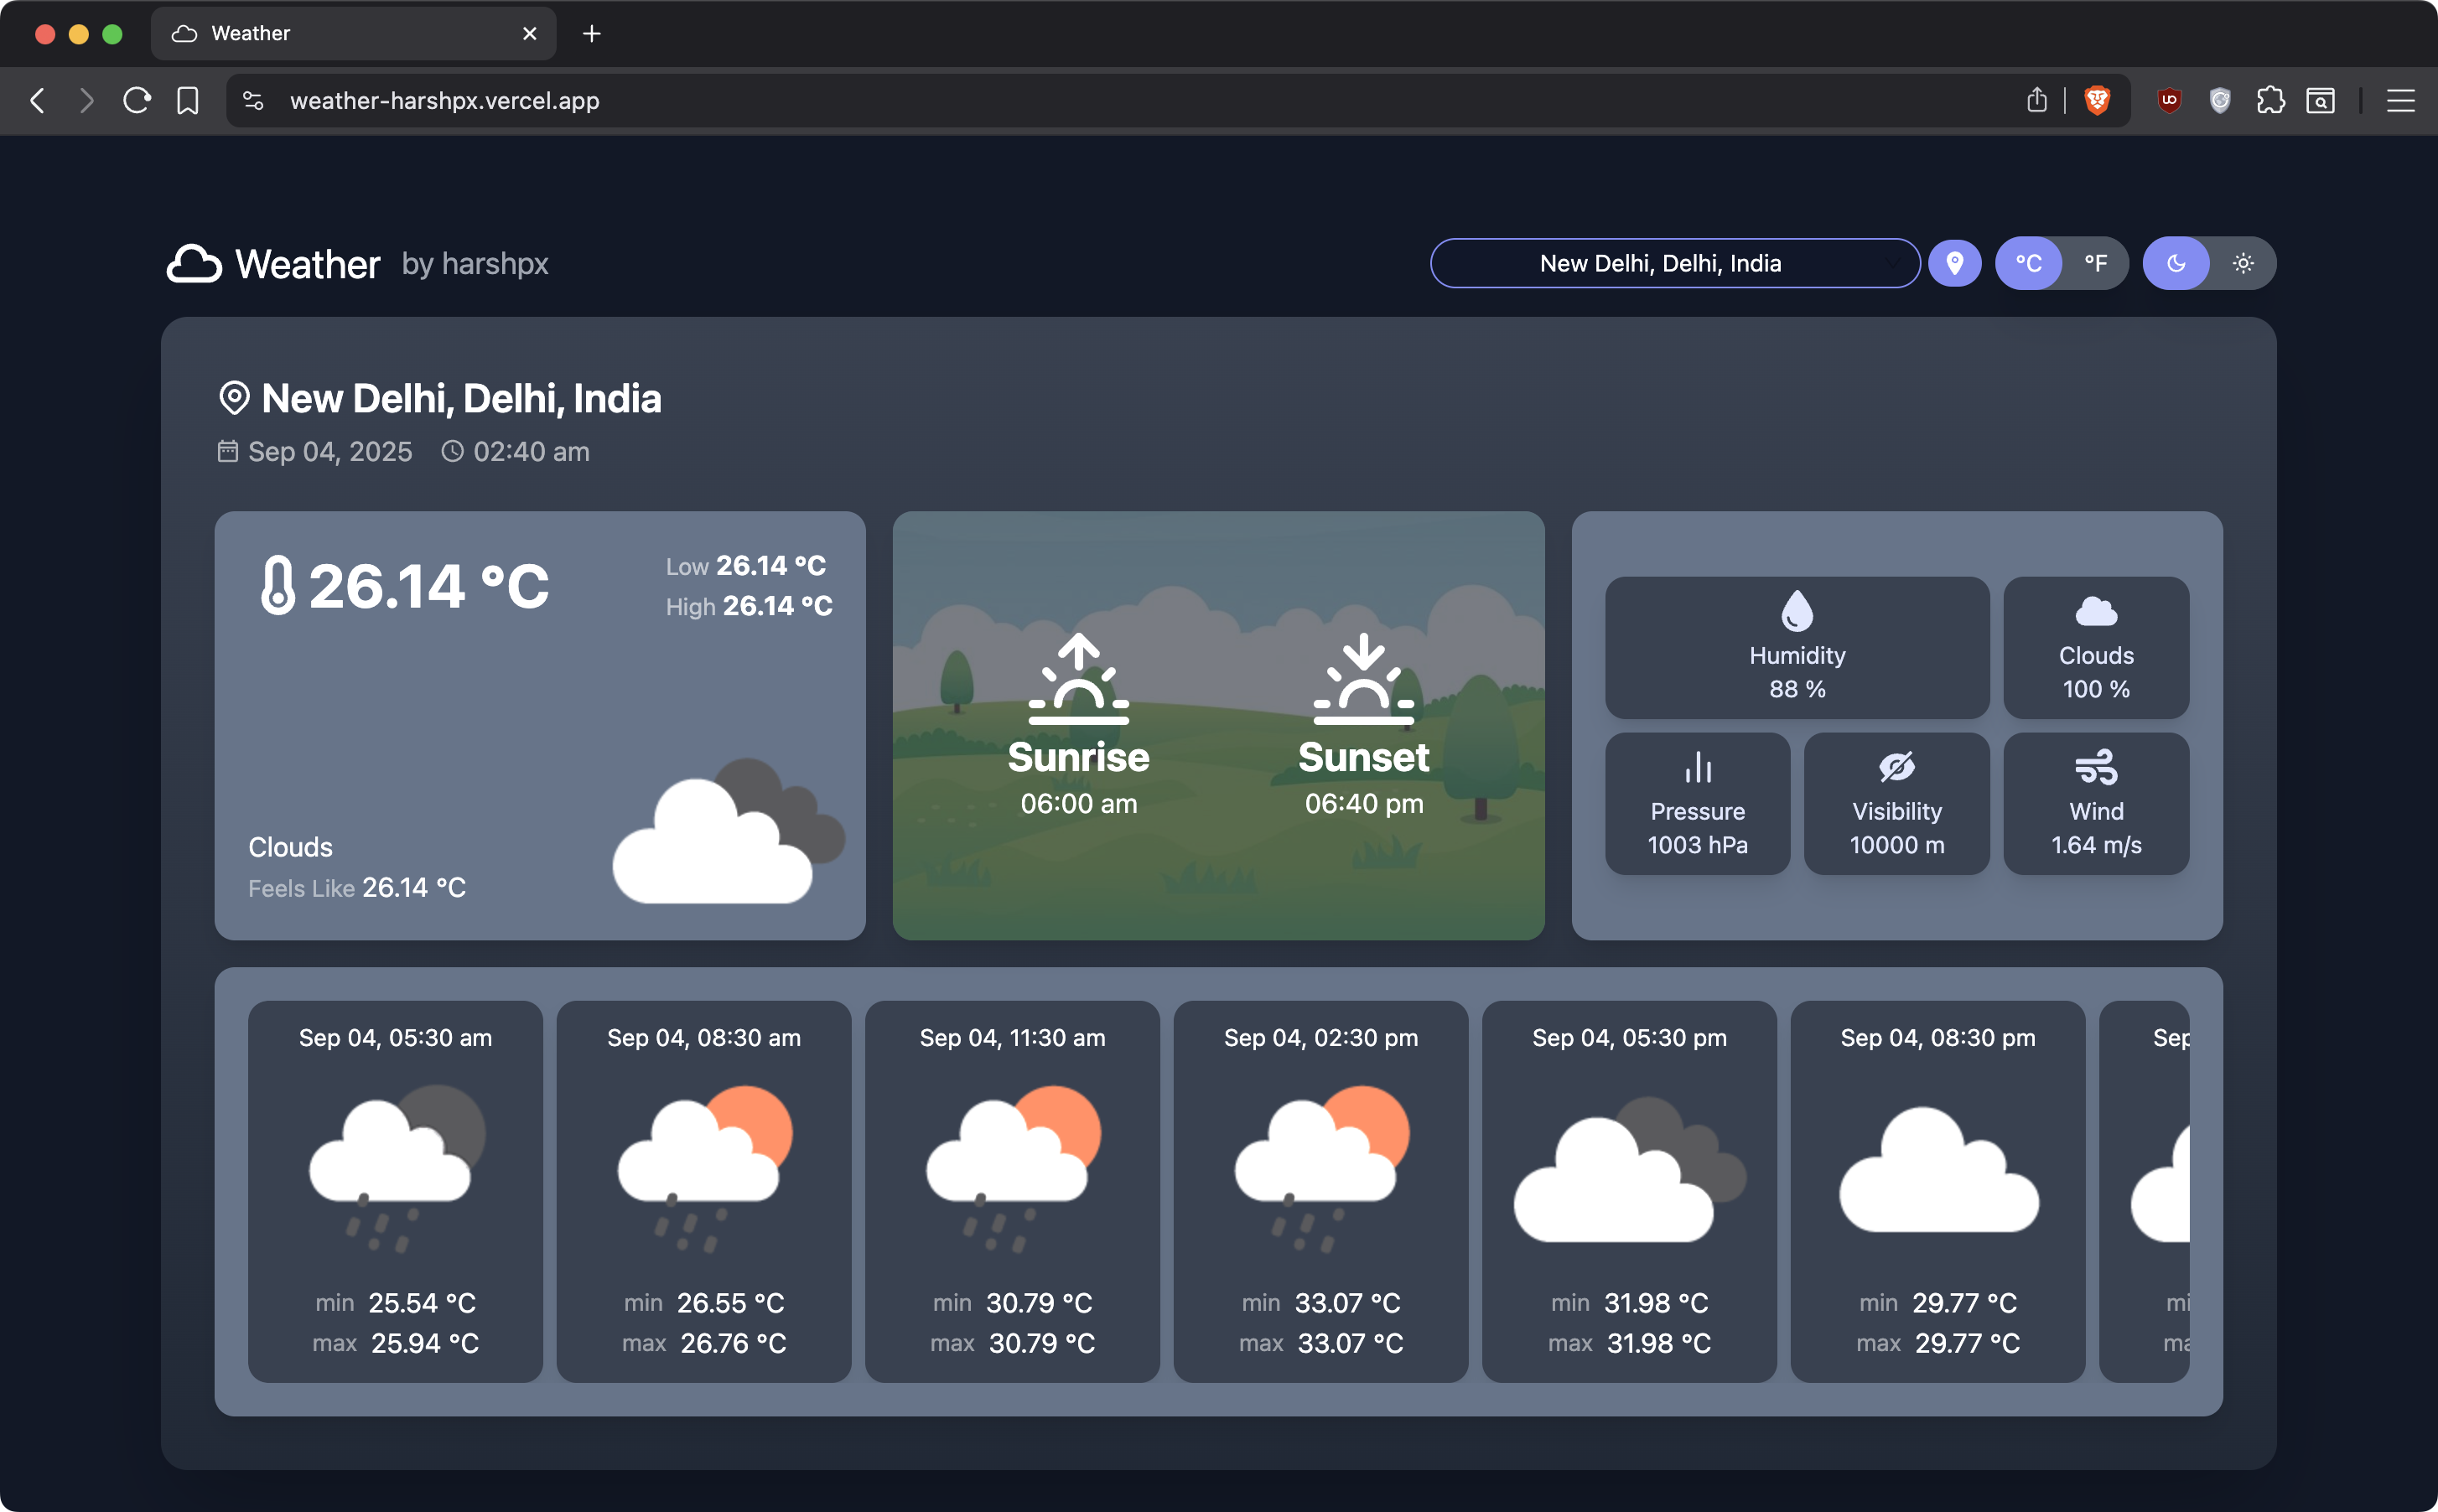Click the Humidity droplet icon
The image size is (2438, 1512).
(x=1796, y=611)
